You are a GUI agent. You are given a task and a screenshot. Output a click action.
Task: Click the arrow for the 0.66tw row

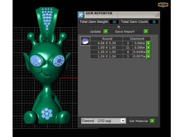click(148, 43)
